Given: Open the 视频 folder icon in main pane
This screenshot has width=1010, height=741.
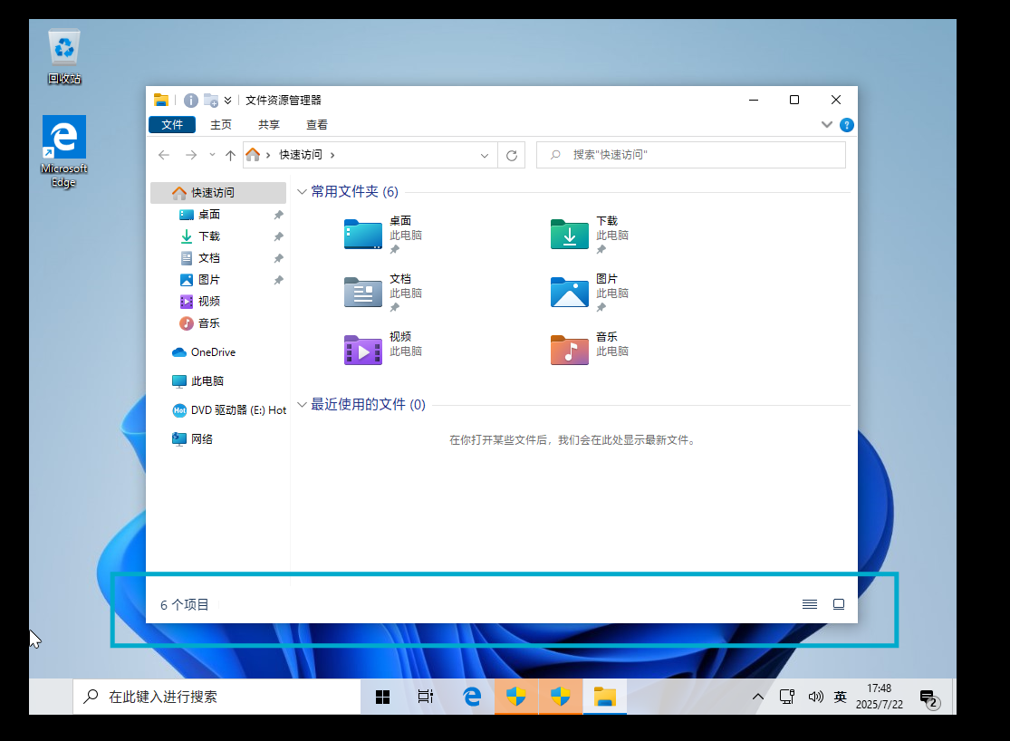Looking at the screenshot, I should coord(363,350).
